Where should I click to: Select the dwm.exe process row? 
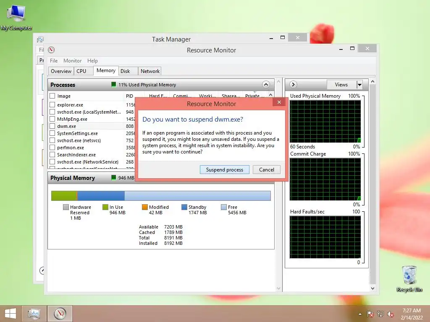click(x=92, y=126)
